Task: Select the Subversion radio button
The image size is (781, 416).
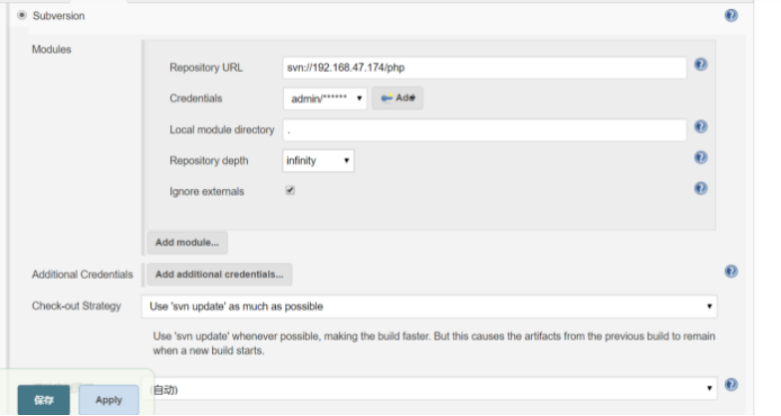Action: tap(22, 16)
